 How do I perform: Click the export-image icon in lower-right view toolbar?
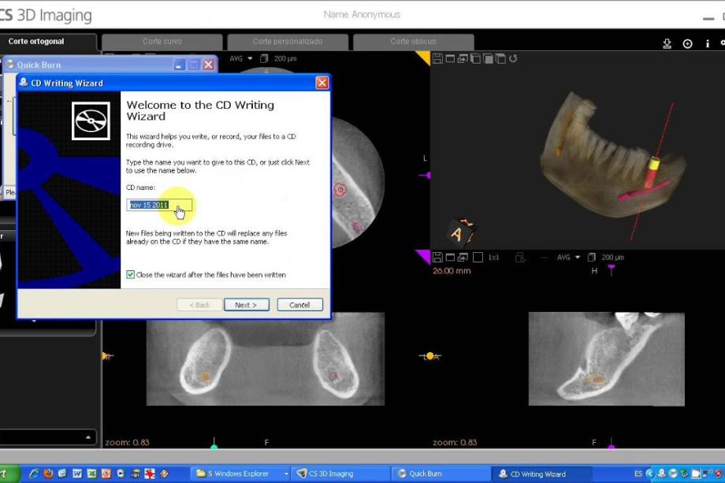(x=463, y=258)
